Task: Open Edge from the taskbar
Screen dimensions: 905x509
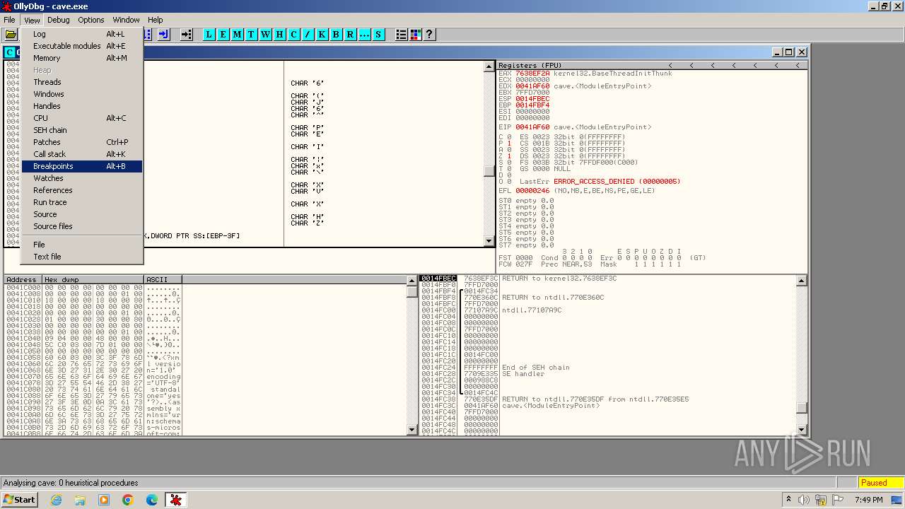Action: click(151, 500)
